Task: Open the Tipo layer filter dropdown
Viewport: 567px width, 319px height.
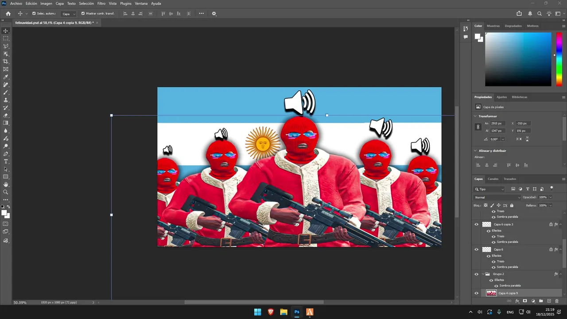Action: click(489, 189)
